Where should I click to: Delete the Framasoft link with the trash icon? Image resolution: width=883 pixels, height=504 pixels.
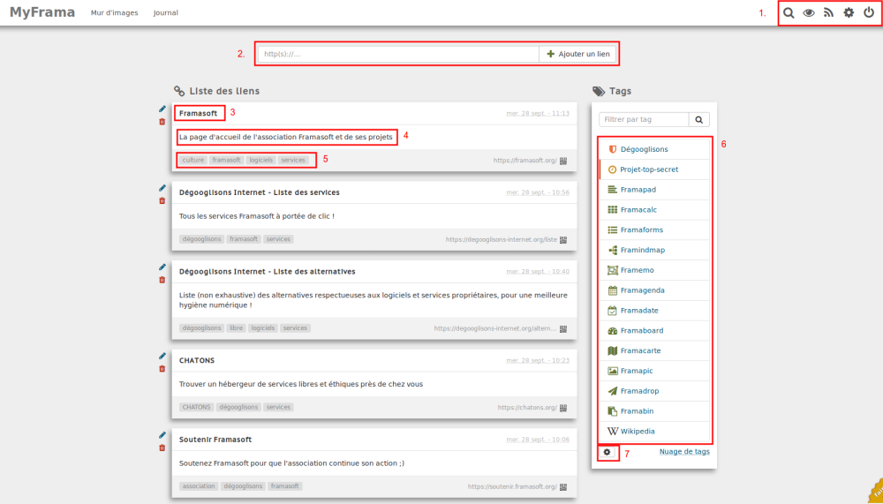[x=162, y=122]
